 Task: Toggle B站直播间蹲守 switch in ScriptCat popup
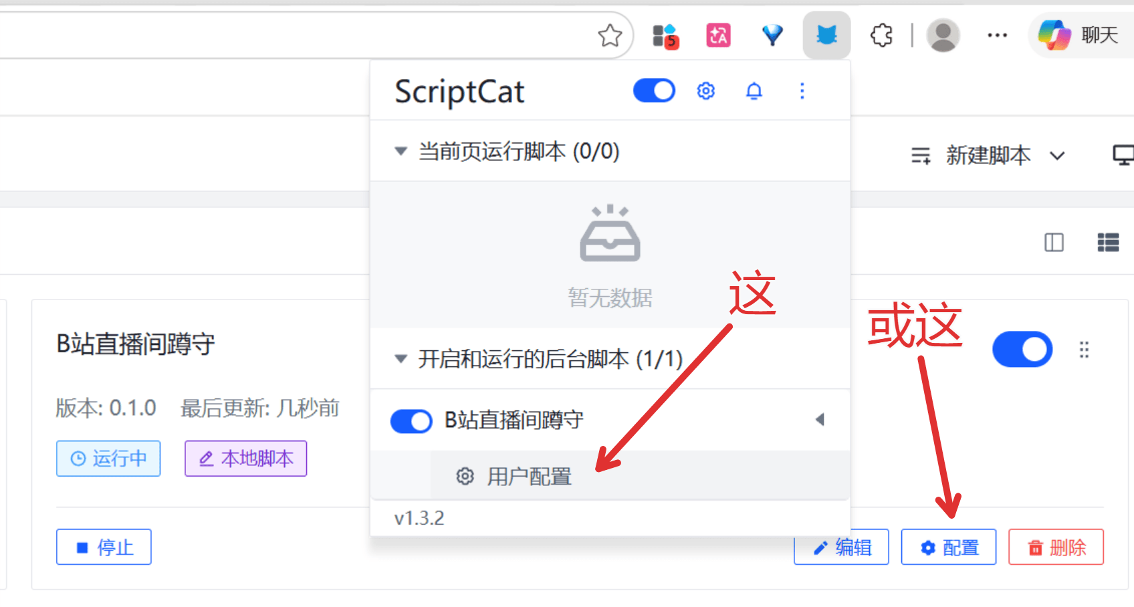tap(411, 421)
